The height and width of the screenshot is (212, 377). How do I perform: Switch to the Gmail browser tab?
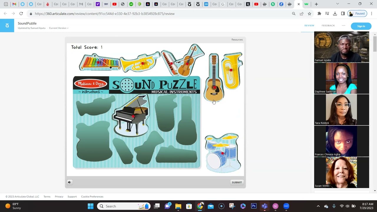[14, 4]
